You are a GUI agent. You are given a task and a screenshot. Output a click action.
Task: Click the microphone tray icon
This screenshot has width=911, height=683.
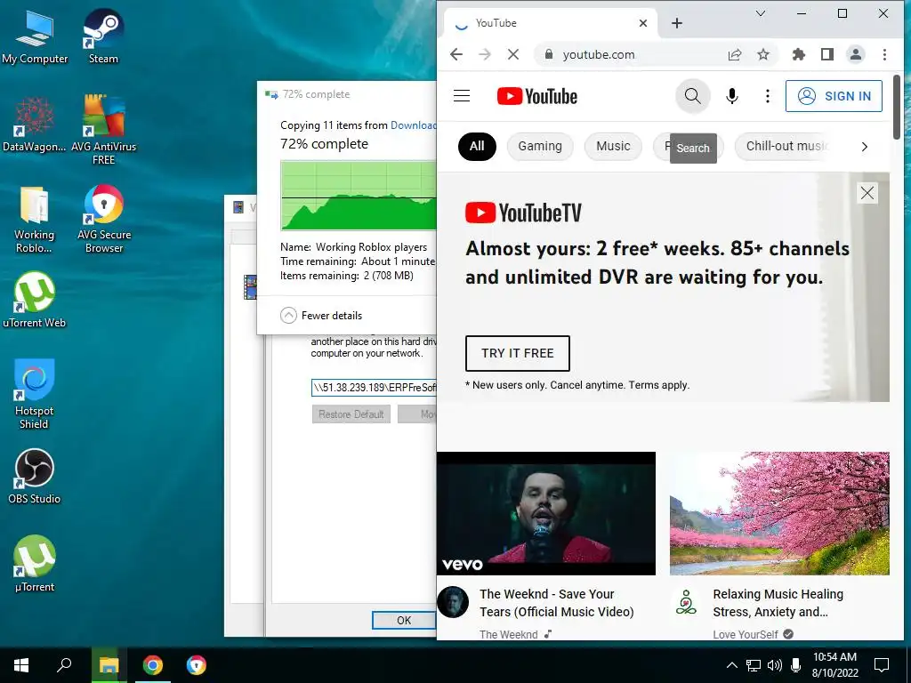tap(796, 665)
